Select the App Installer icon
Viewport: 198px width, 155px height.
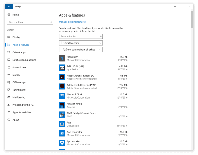[62, 143]
